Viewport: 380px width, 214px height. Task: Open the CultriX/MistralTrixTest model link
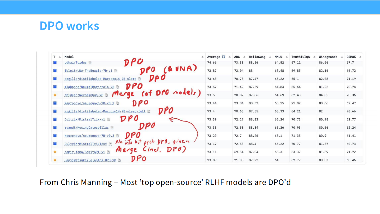point(85,144)
